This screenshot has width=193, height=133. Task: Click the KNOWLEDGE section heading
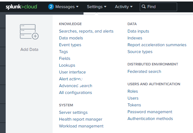point(70,24)
